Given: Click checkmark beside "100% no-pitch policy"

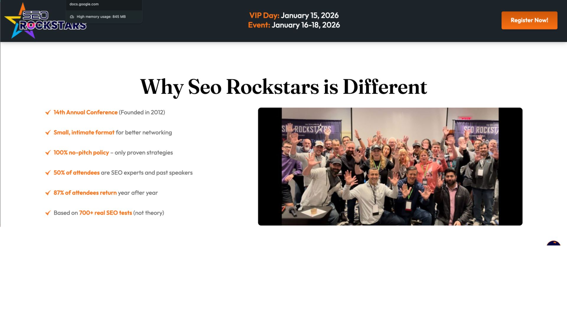Looking at the screenshot, I should (48, 153).
